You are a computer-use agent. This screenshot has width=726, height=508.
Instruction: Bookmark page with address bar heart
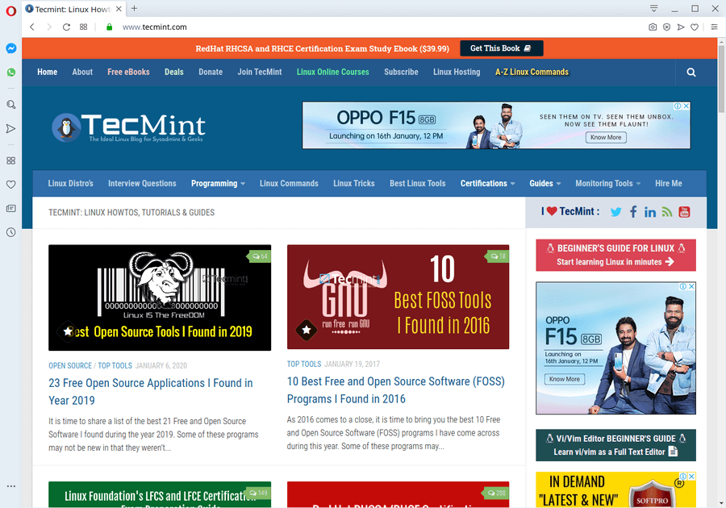[695, 27]
